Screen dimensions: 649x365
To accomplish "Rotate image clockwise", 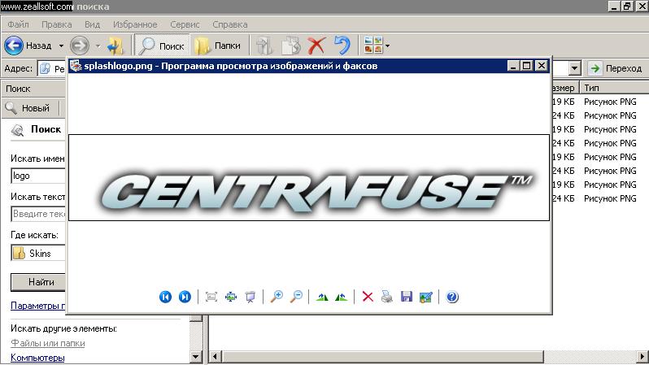I will pos(322,297).
